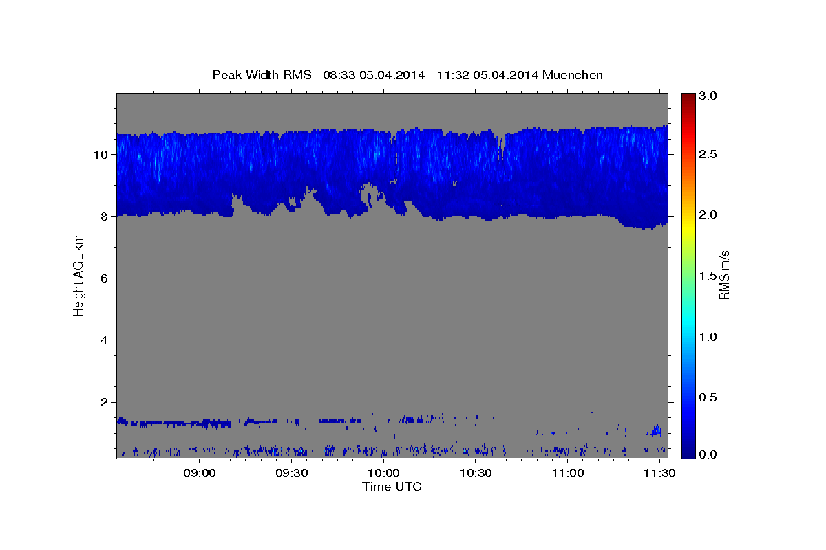826x550 pixels.
Task: Click the colorbar value 0.5
Action: (708, 397)
